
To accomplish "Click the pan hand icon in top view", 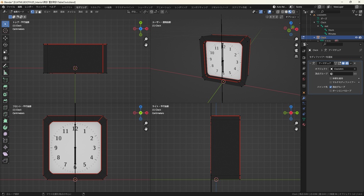I will pos(146,45).
